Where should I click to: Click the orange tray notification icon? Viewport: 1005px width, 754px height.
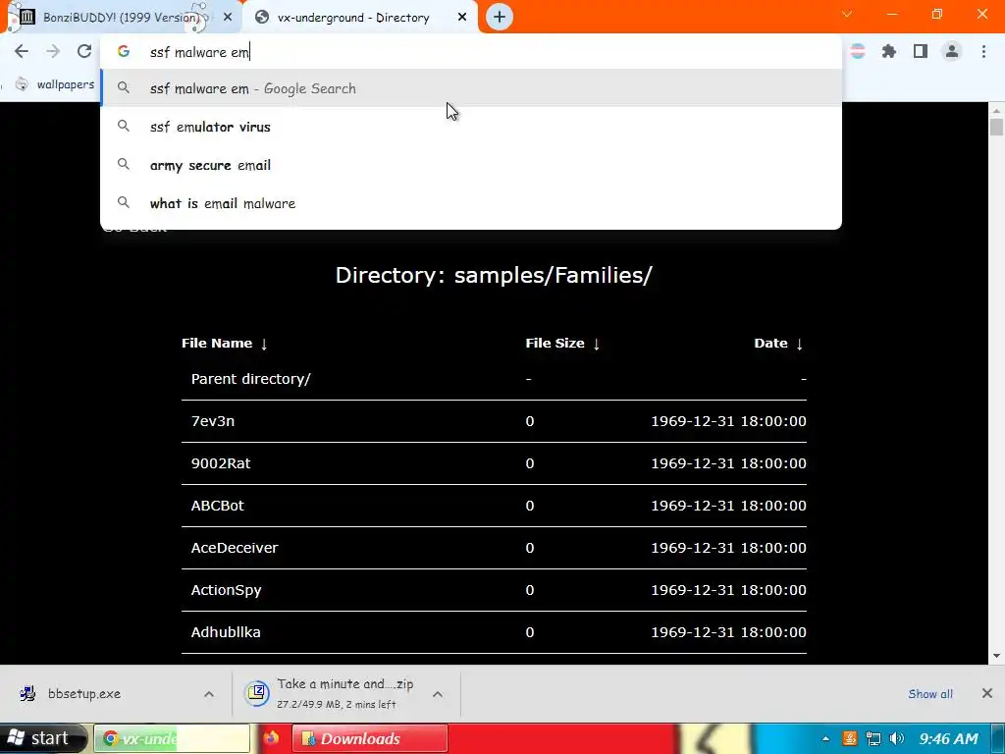click(x=850, y=738)
